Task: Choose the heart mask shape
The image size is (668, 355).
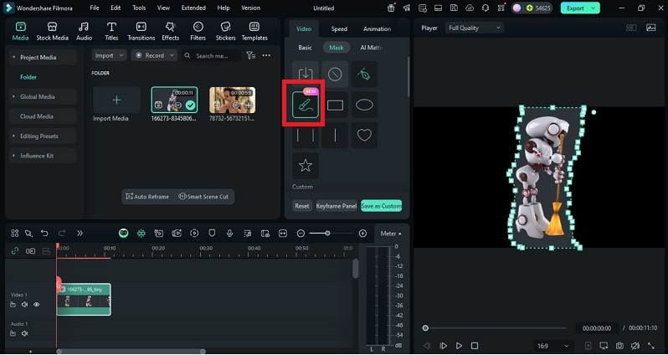Action: click(x=364, y=135)
